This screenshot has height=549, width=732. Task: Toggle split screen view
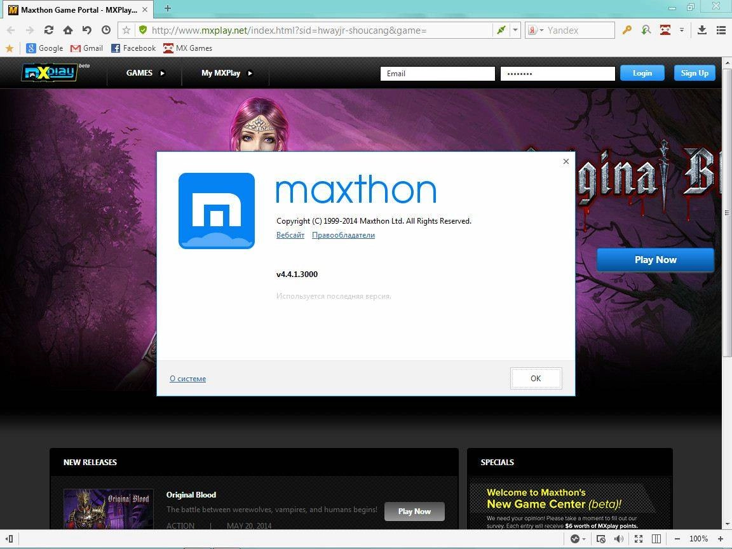coord(656,539)
